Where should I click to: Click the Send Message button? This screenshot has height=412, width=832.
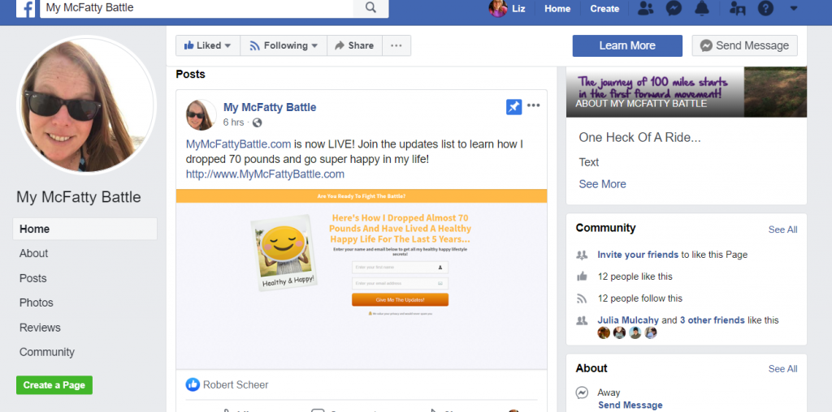[744, 45]
